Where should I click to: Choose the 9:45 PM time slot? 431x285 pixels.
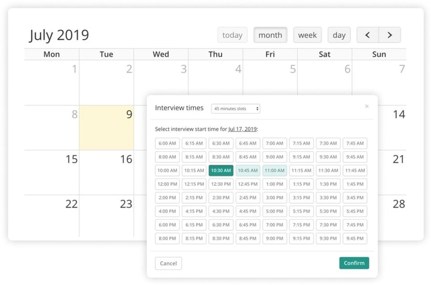(355, 239)
